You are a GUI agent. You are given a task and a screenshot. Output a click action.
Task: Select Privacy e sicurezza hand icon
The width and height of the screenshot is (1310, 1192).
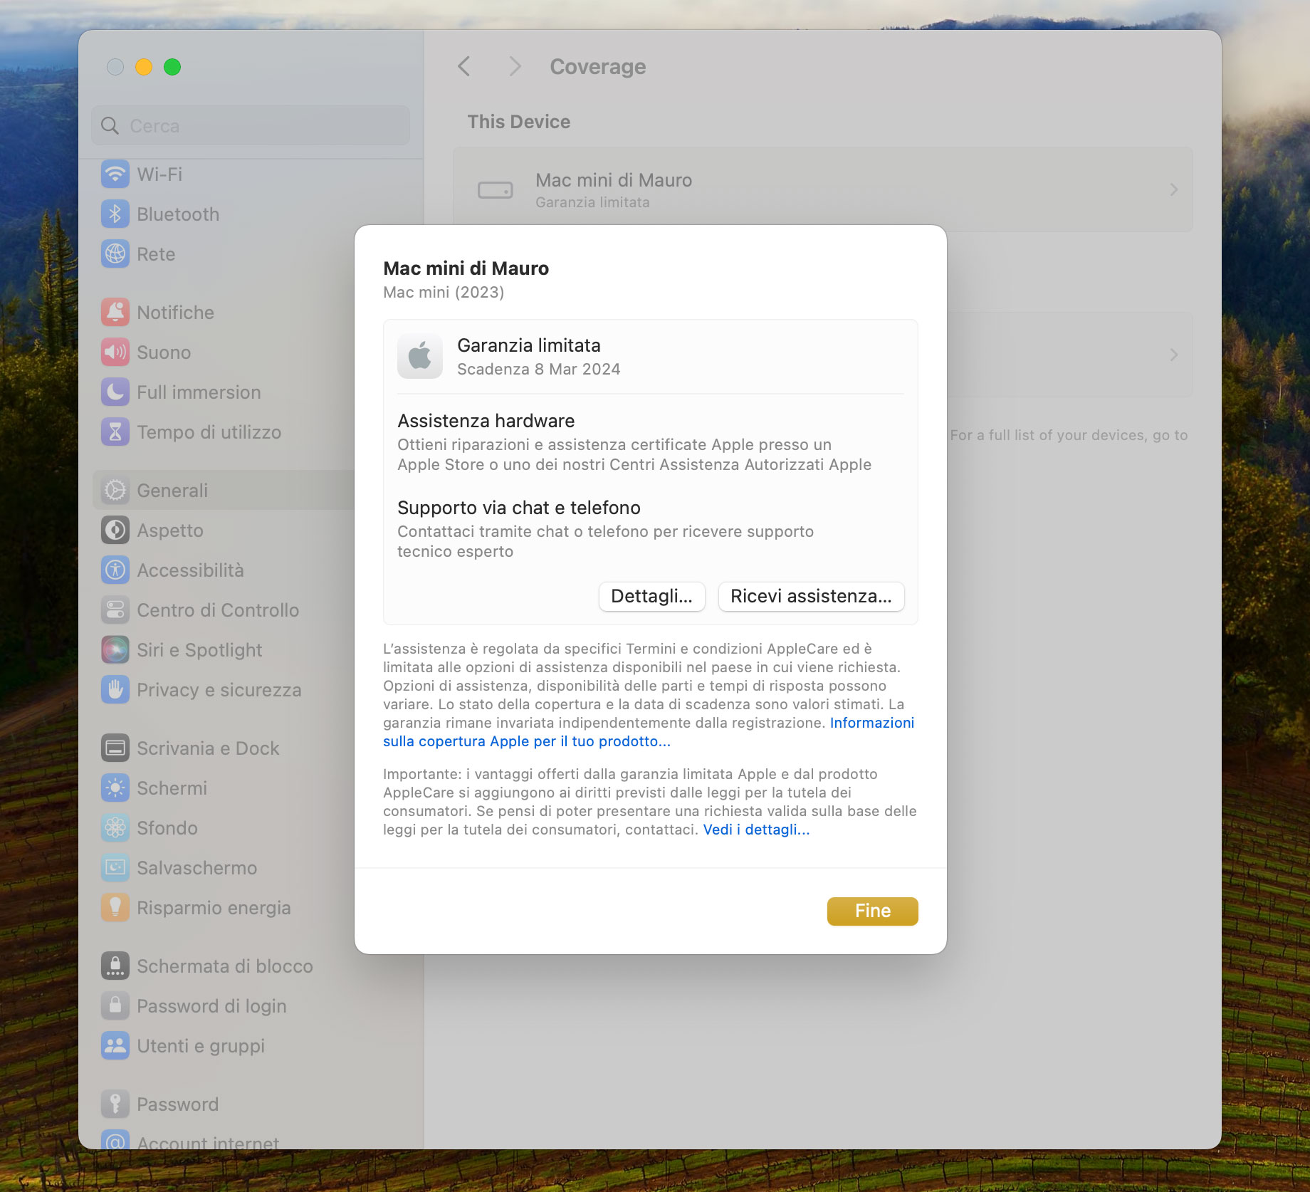115,689
